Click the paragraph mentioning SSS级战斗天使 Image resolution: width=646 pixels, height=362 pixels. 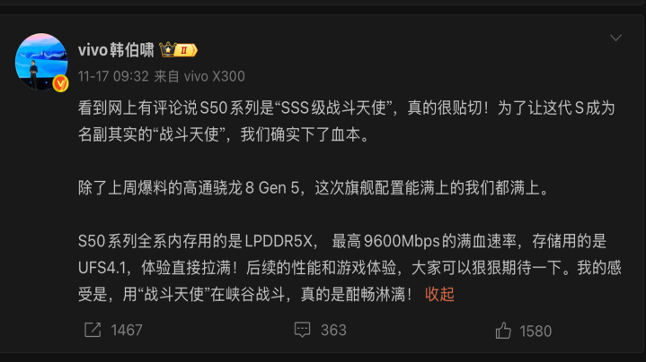347,121
